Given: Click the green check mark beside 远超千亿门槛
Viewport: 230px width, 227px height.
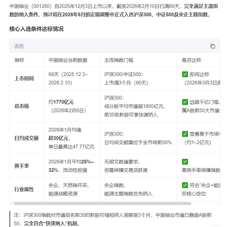Looking at the screenshot, I should [185, 102].
